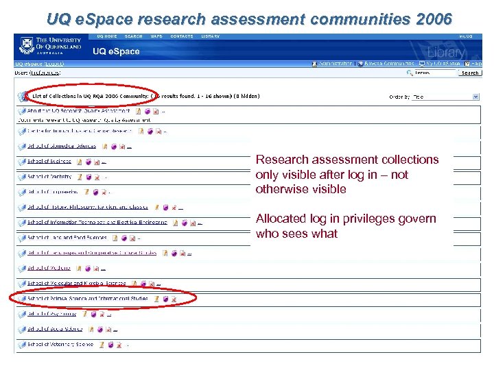494x370 pixels.
Task: Open School of Information Technology and Electrical Engineering
Action: click(x=97, y=223)
